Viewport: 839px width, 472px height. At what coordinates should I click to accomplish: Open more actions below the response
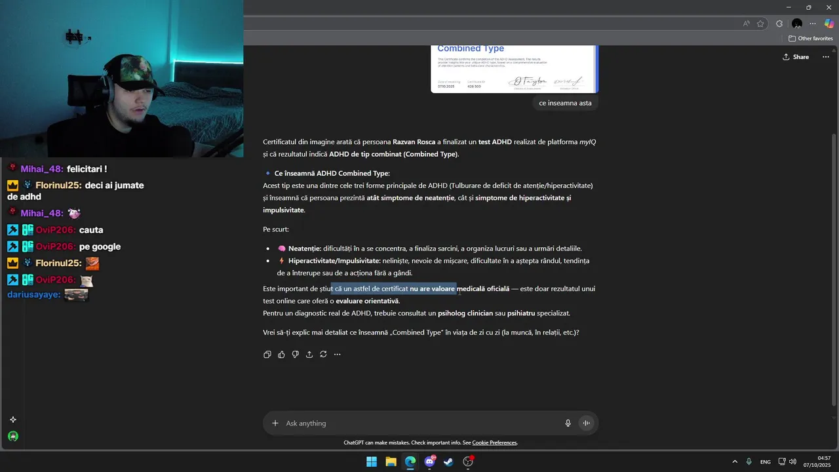(337, 355)
